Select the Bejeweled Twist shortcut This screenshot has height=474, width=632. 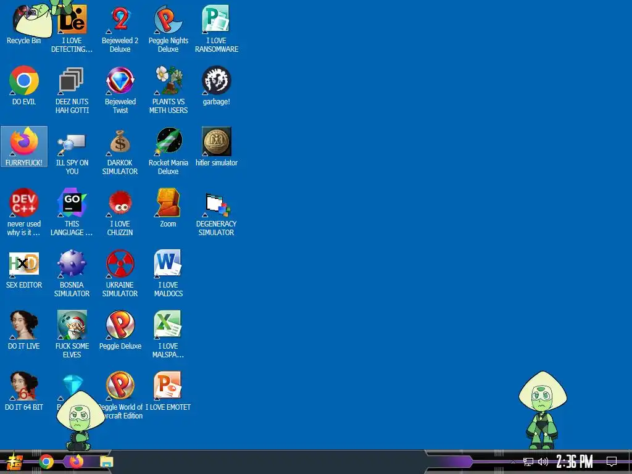pyautogui.click(x=120, y=89)
